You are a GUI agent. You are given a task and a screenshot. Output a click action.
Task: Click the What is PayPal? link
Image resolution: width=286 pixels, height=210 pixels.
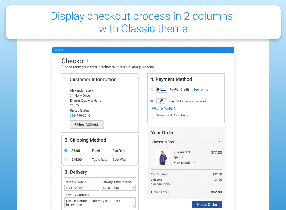tap(163, 109)
